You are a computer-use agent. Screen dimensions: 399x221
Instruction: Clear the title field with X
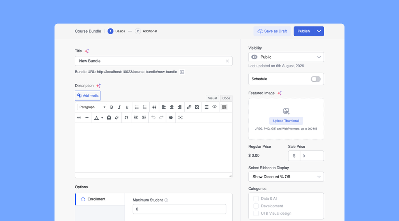(x=227, y=61)
